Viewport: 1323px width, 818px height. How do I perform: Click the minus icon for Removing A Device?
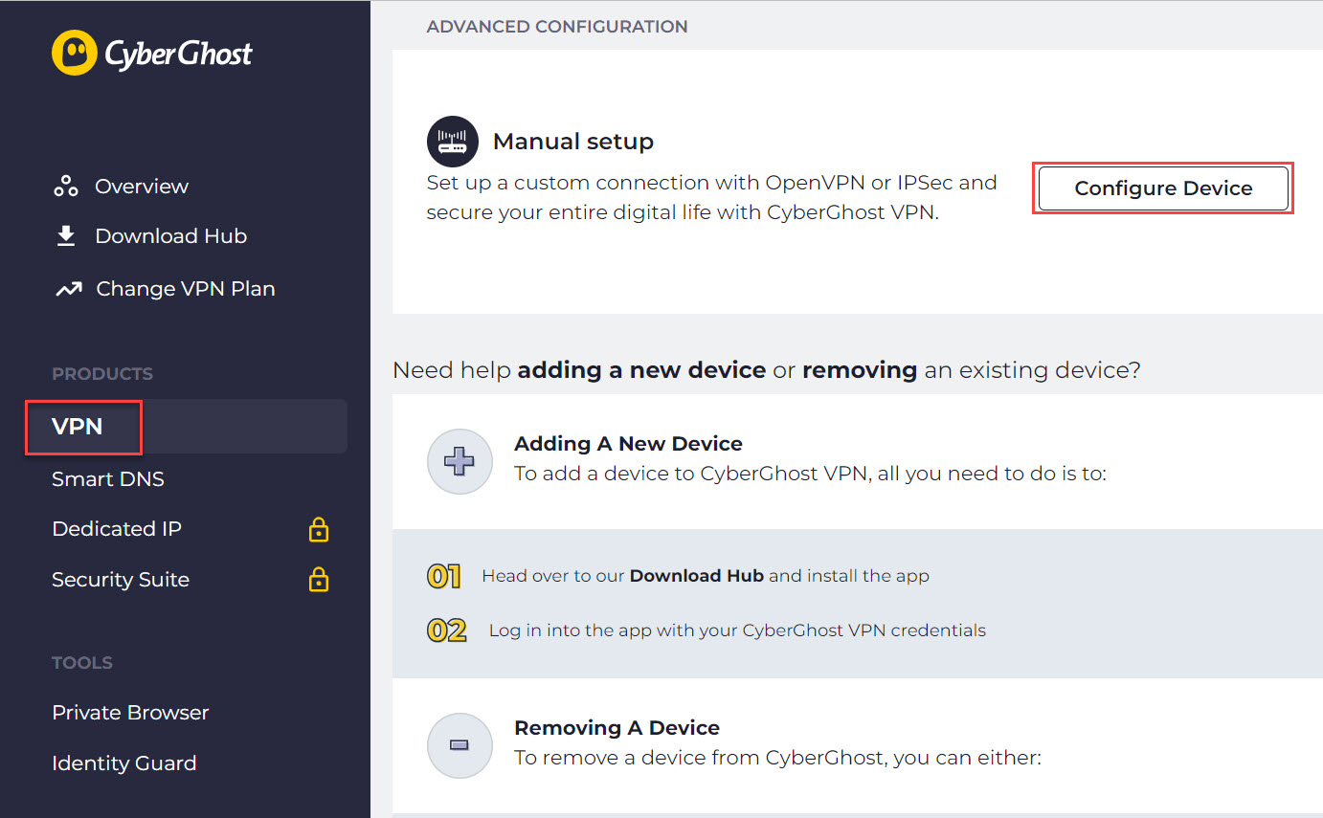(x=460, y=745)
